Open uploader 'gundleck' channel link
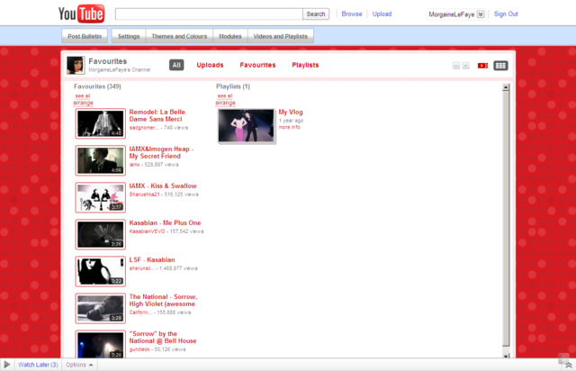The height and width of the screenshot is (371, 576). pyautogui.click(x=139, y=349)
